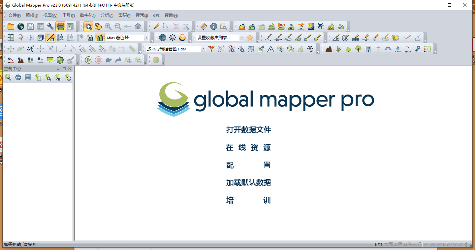Image resolution: width=475 pixels, height=250 pixels.
Task: Go to home full view icon
Action: click(138, 27)
